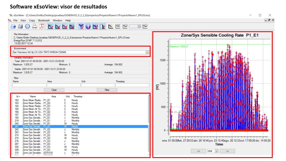This screenshot has width=286, height=161.
Task: Open the Bookmark menu
Action: pos(44,20)
